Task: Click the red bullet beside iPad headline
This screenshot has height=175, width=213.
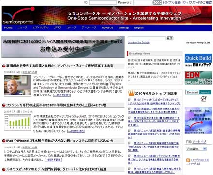Action: point(4,141)
